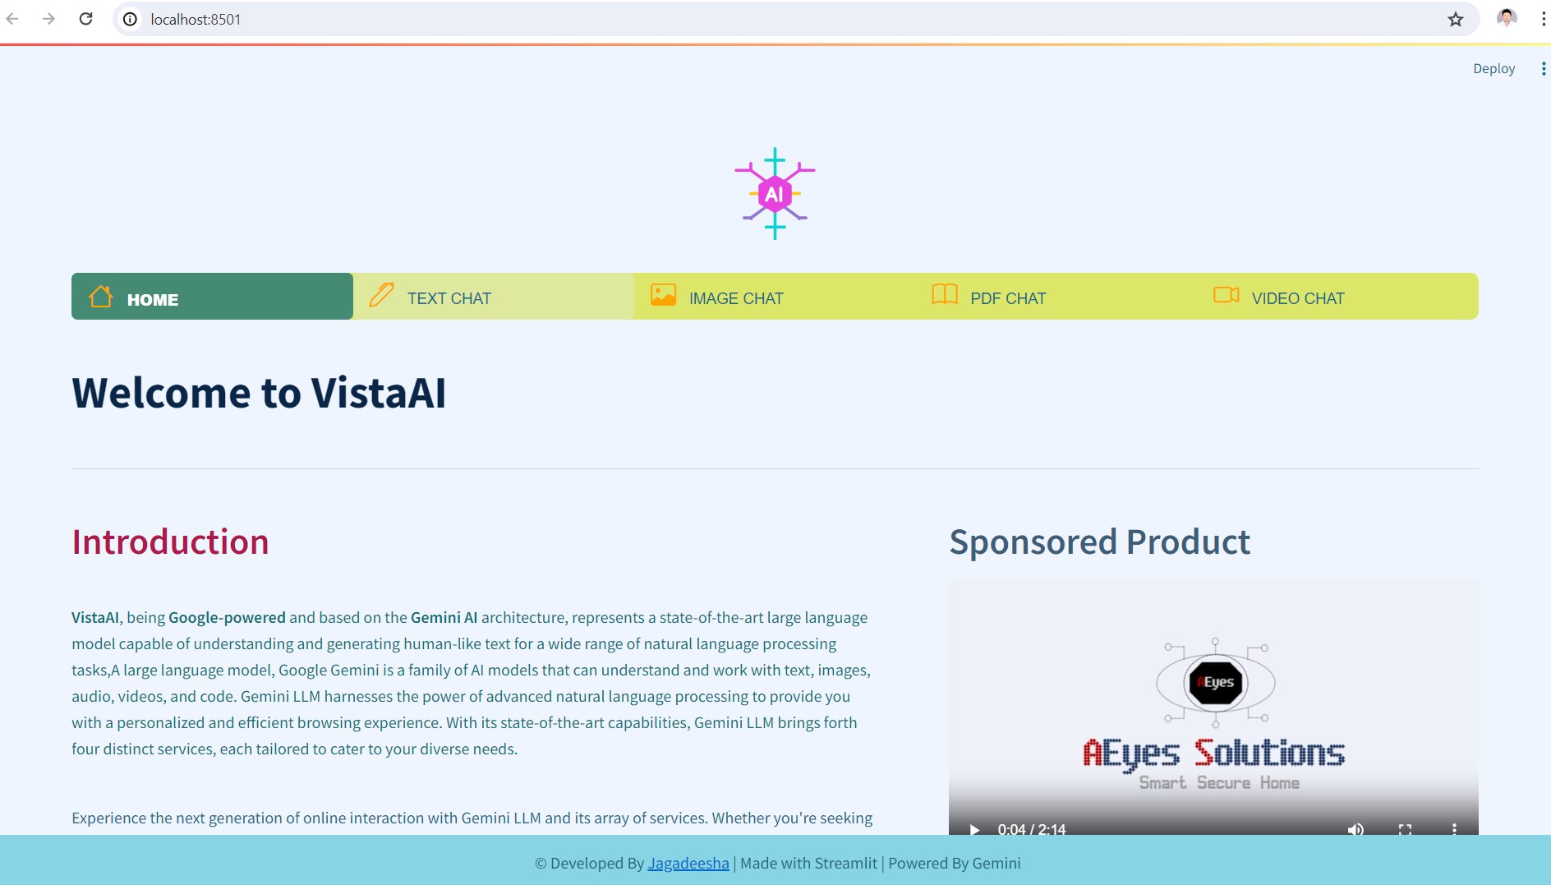Switch to the IMAGE CHAT tab
The height and width of the screenshot is (885, 1551).
point(775,296)
